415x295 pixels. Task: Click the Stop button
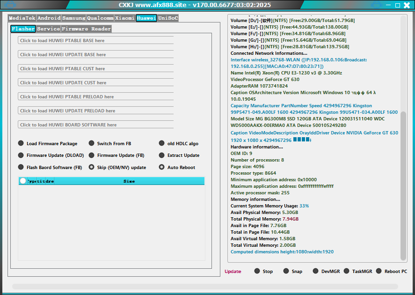263,271
